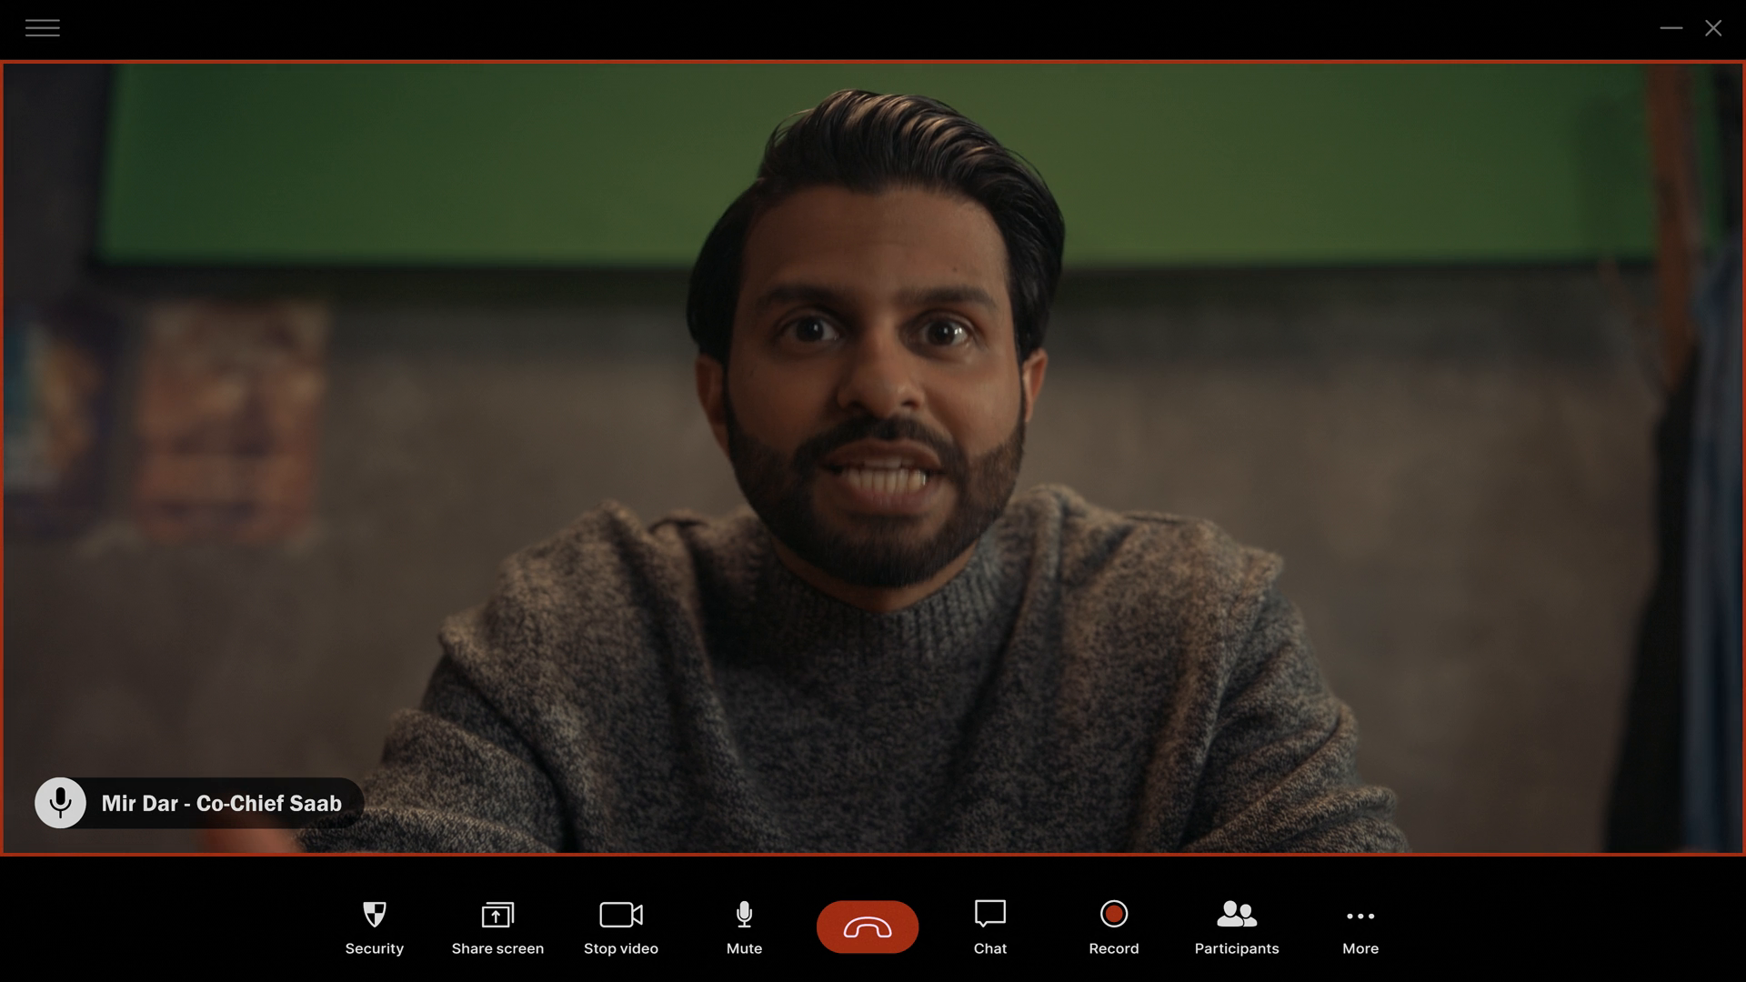Click the Mir Dar - Co-Chief Saab label
The image size is (1746, 982).
(x=221, y=803)
